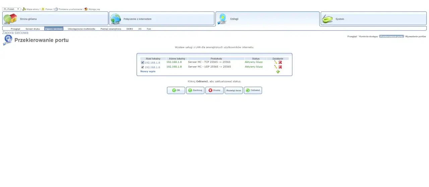
Task: Delete the TCP 25565 port forwarding rule
Action: pyautogui.click(x=280, y=62)
